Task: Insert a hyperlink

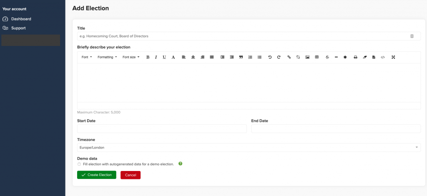Action: click(x=289, y=57)
